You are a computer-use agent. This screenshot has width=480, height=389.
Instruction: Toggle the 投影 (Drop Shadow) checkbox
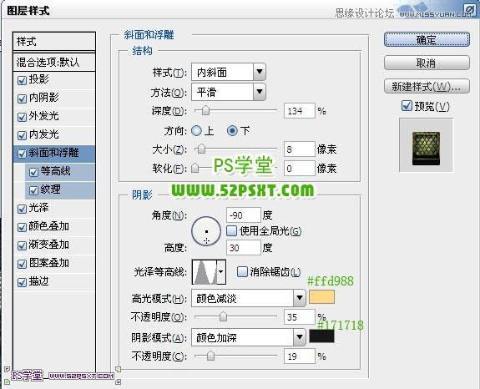[x=22, y=80]
